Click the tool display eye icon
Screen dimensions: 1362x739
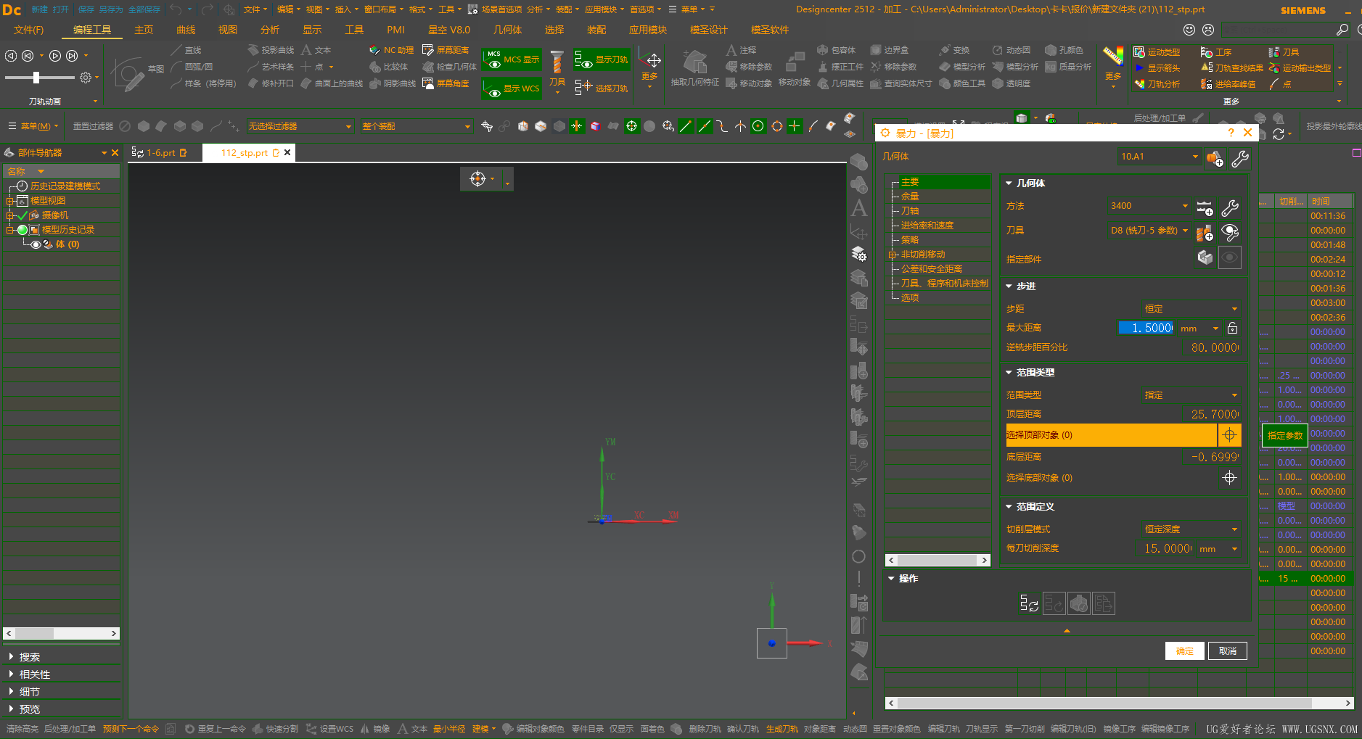[x=1230, y=233]
